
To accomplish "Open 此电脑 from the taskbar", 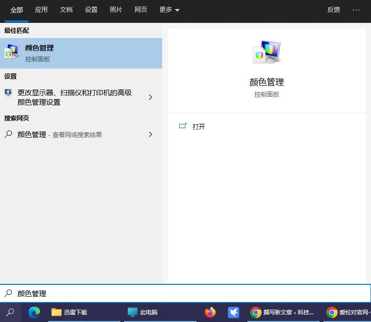I will click(160, 312).
